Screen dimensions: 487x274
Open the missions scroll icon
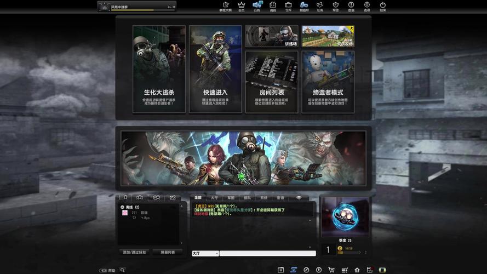(x=320, y=6)
